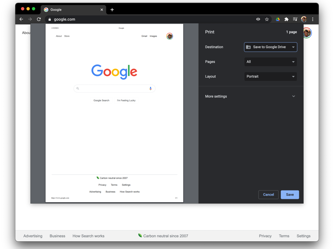Click the Google Drive extension icon
This screenshot has width=334, height=249.
[x=277, y=19]
